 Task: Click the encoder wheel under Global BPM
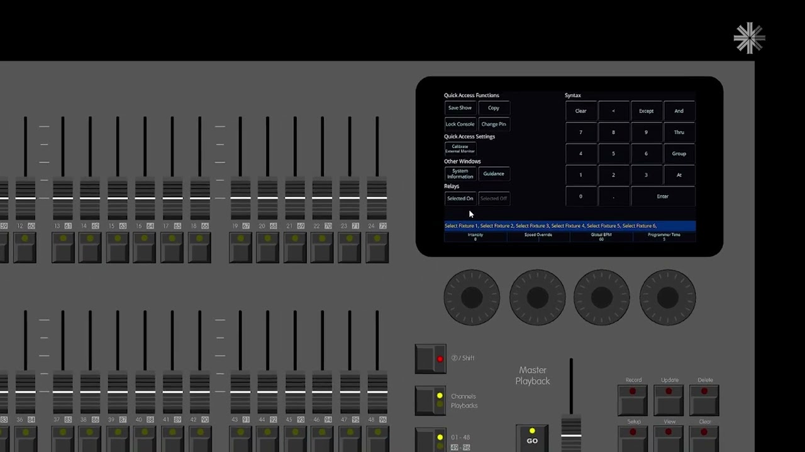coord(602,298)
